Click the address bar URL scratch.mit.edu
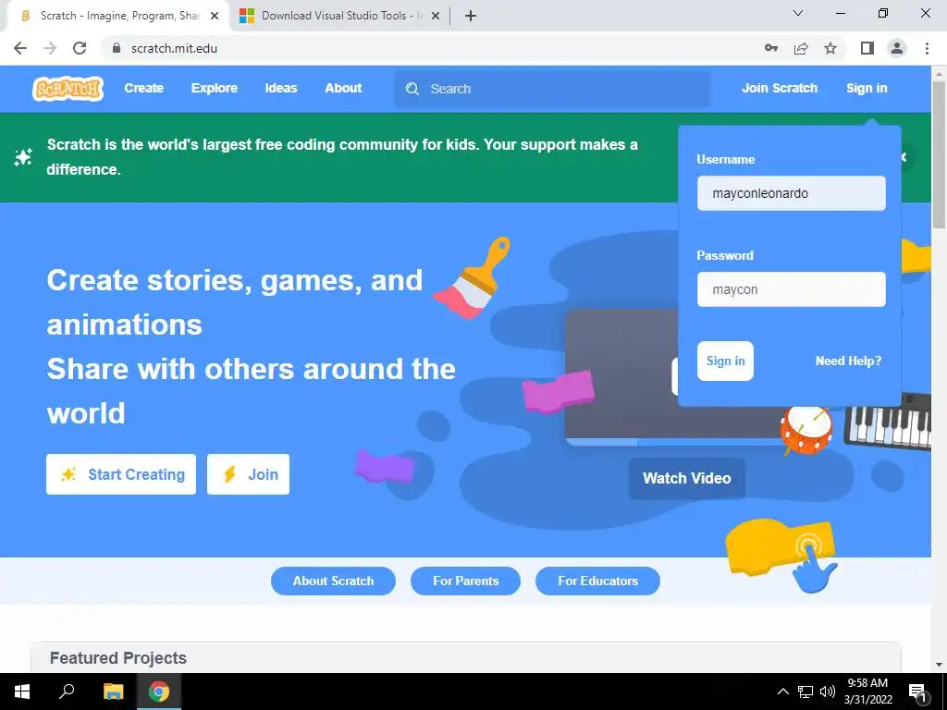This screenshot has height=710, width=947. point(174,48)
